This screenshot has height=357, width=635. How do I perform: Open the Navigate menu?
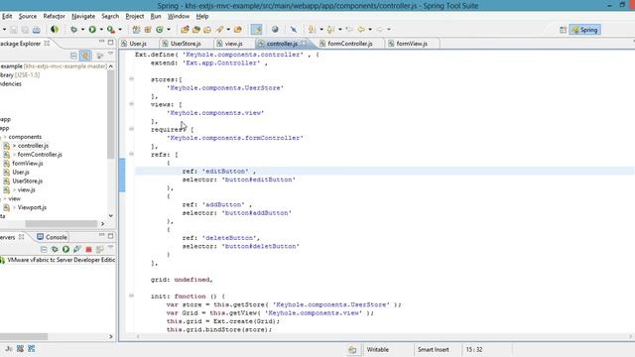[x=83, y=16]
